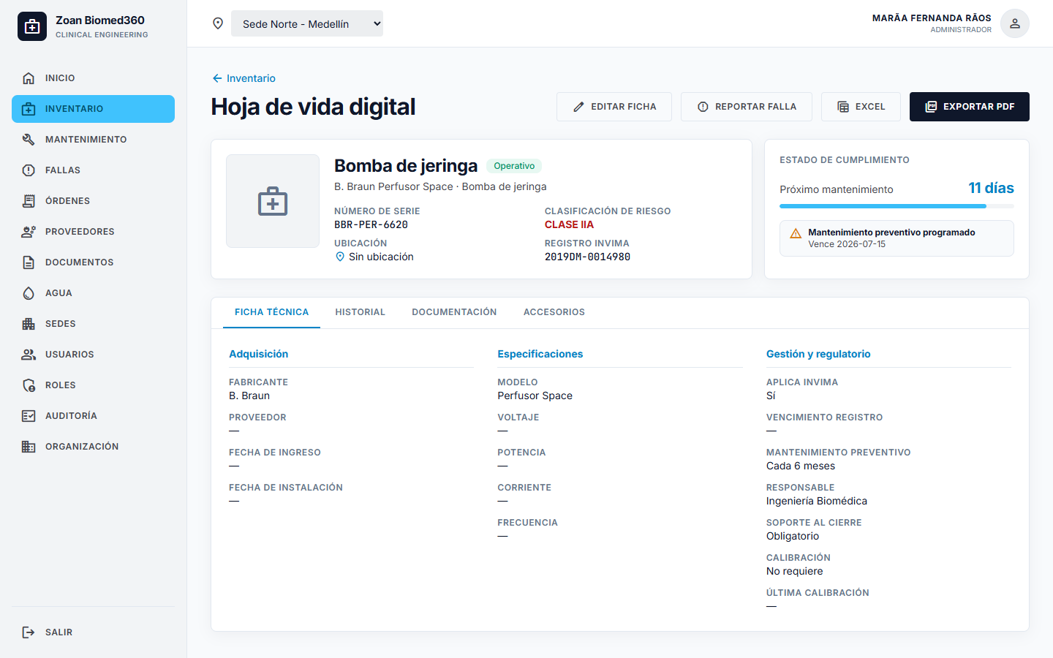Switch to the Historial tab

pyautogui.click(x=360, y=312)
